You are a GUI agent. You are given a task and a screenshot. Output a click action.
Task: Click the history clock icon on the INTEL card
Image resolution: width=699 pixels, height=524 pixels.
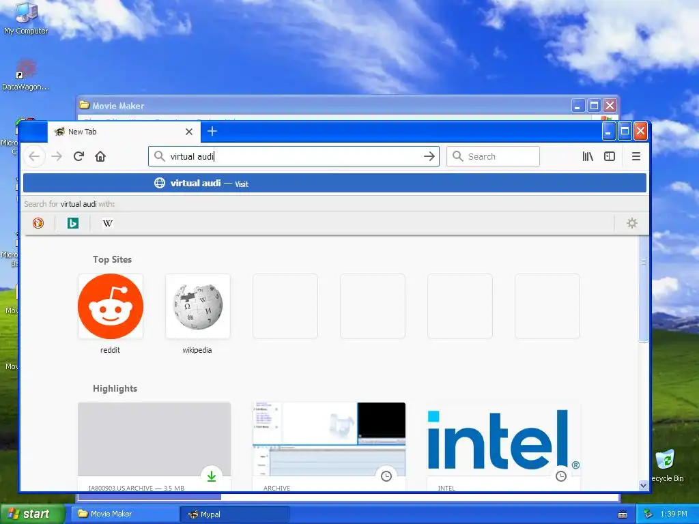(x=561, y=476)
